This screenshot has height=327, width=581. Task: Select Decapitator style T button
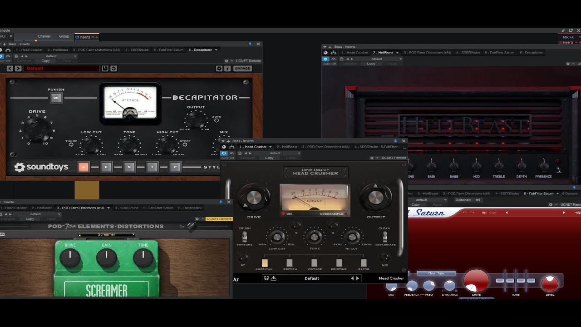(152, 167)
